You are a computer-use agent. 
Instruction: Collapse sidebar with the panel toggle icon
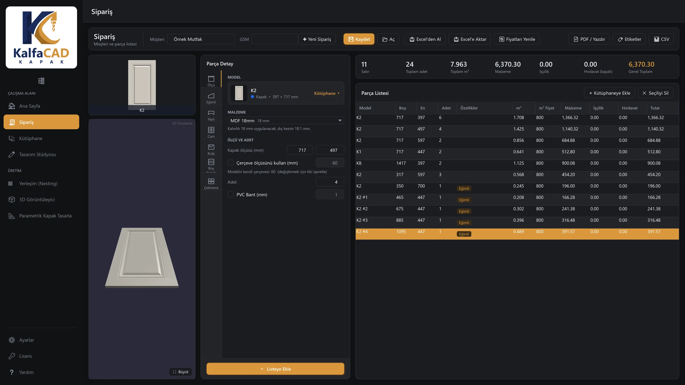coord(41,81)
